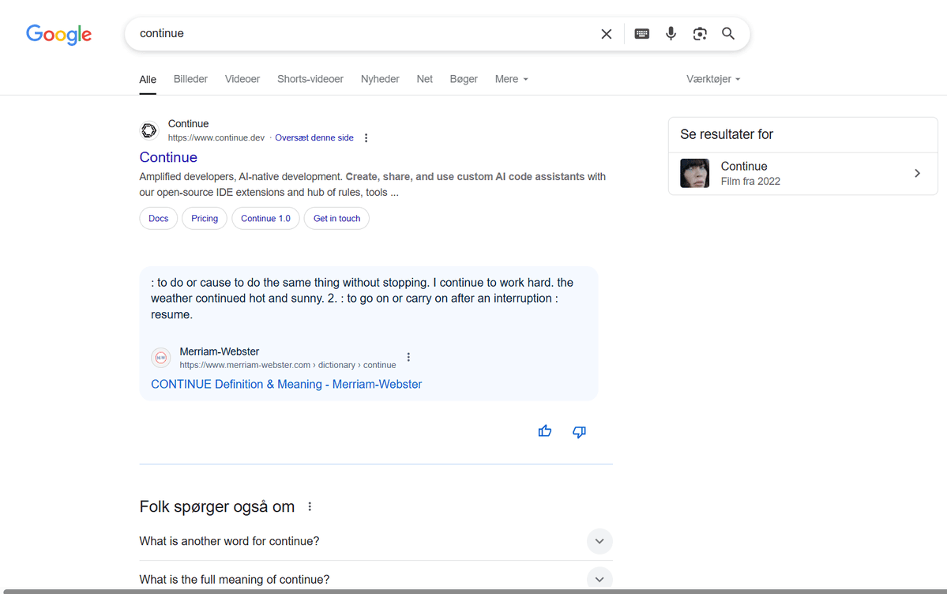
Task: Click the merriam-webster.com dictionary URL text
Action: tap(287, 365)
